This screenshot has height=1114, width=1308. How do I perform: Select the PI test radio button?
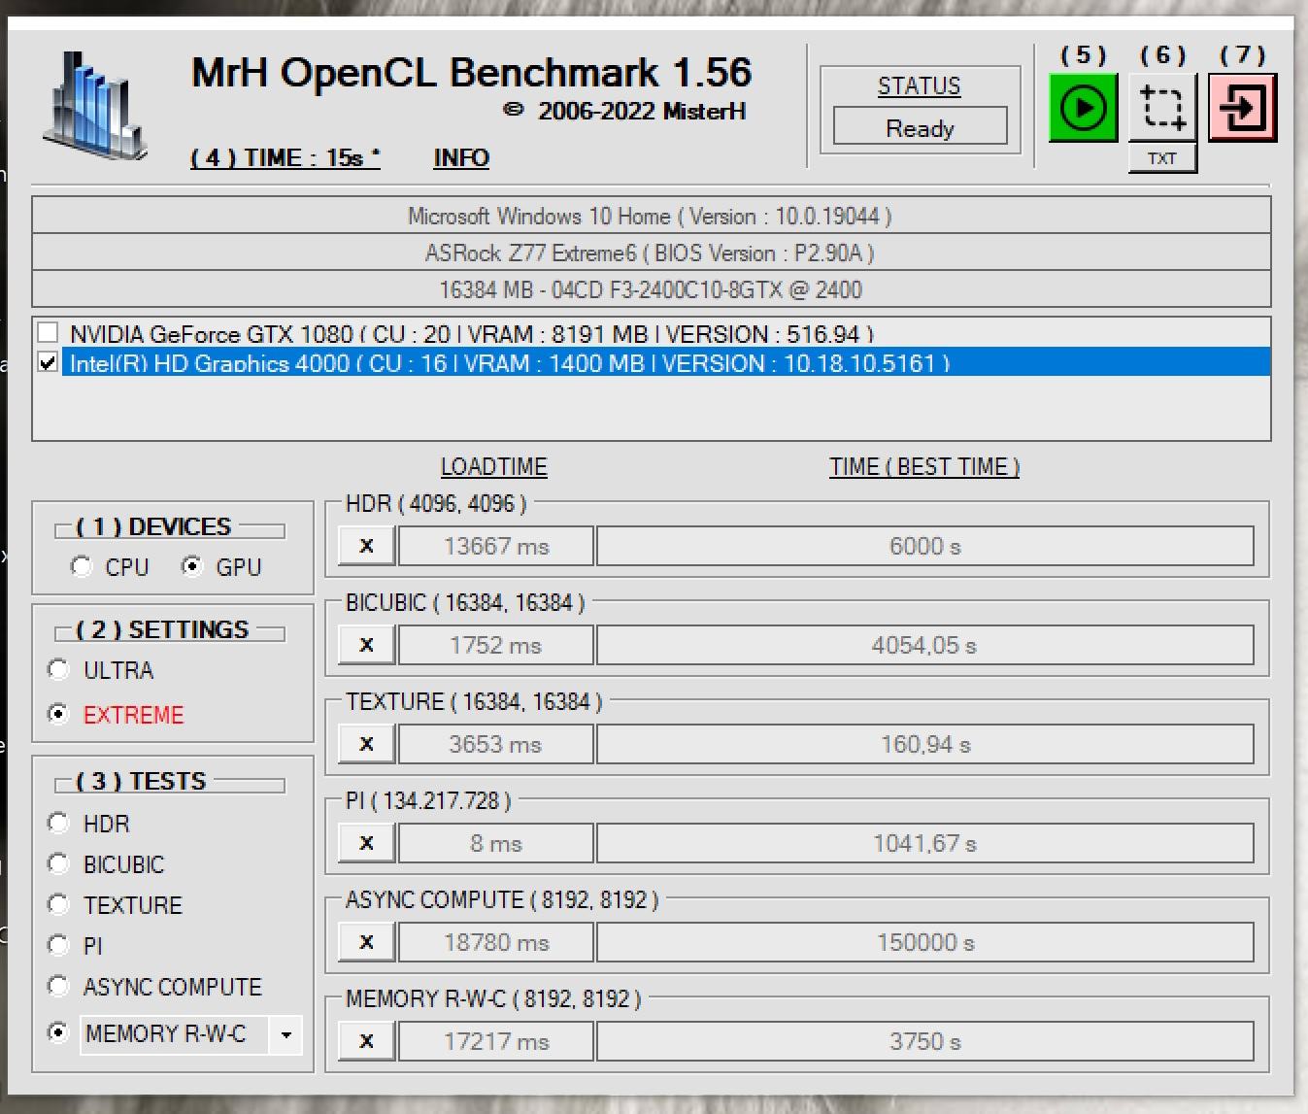point(58,945)
